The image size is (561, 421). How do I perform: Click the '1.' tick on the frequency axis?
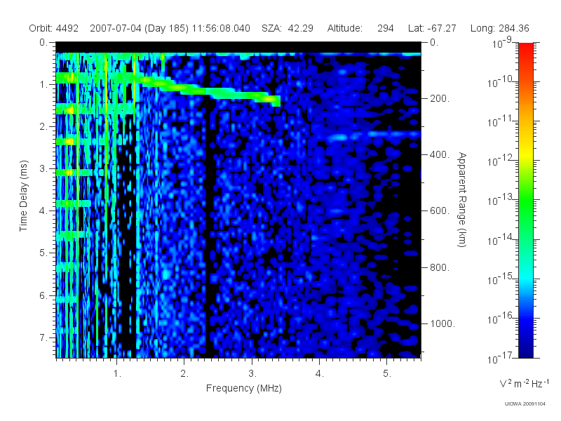117,374
